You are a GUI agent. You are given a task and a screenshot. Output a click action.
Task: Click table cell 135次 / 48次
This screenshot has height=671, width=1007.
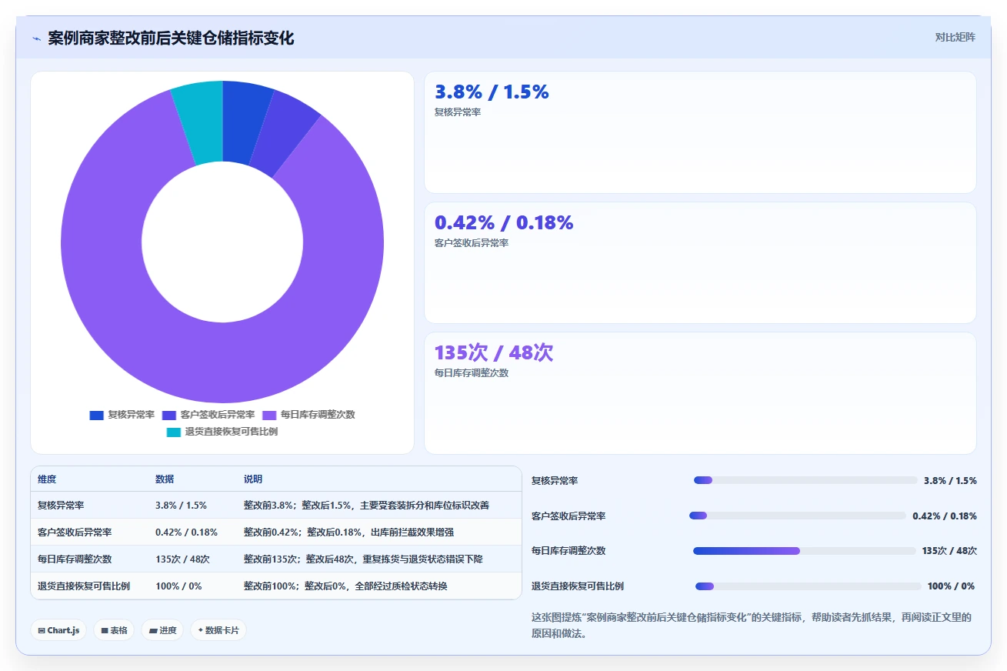click(182, 559)
